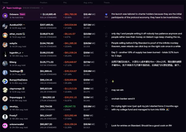Open Aurelius0121 trader name
The height and width of the screenshot is (132, 186).
16,25
